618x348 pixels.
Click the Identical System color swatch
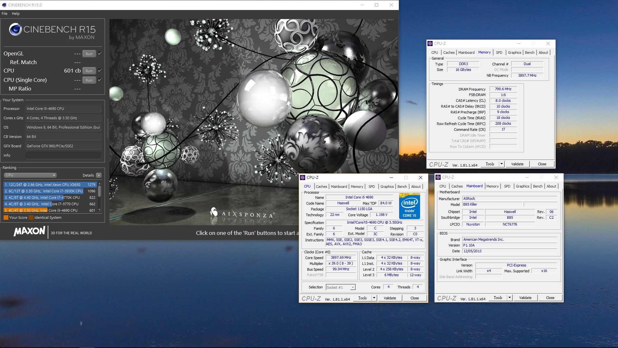point(31,217)
